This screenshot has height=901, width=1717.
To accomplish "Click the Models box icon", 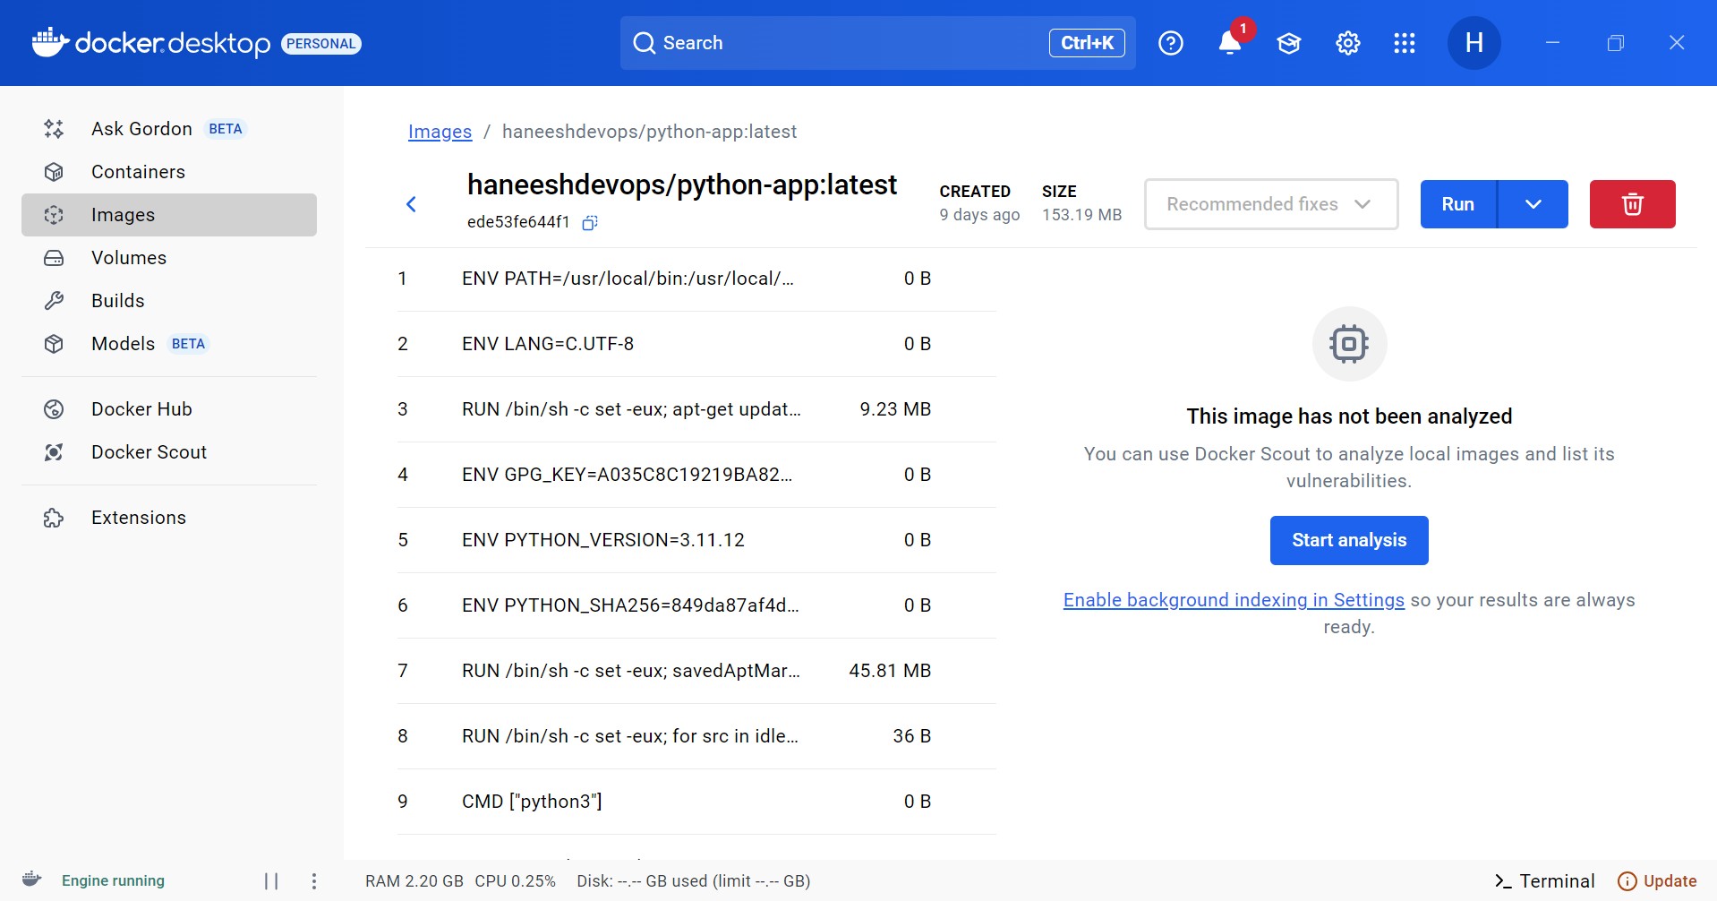I will point(54,344).
